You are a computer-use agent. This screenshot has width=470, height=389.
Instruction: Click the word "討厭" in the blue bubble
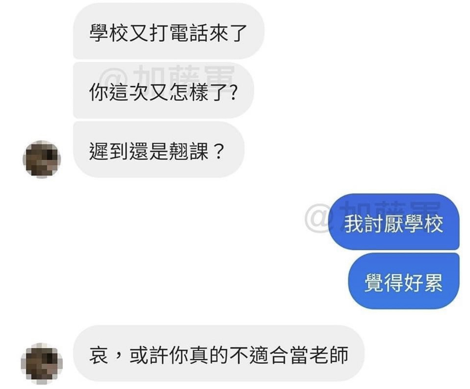click(384, 223)
